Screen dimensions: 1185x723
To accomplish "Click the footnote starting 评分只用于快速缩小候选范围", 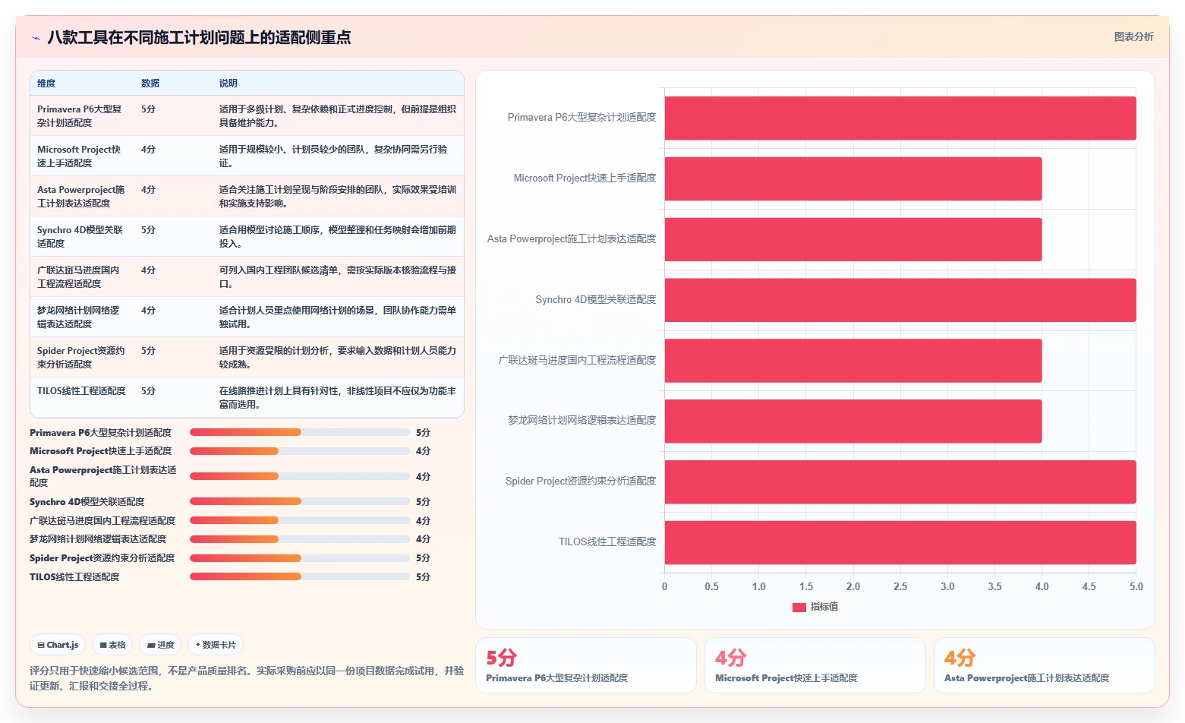I will point(247,678).
